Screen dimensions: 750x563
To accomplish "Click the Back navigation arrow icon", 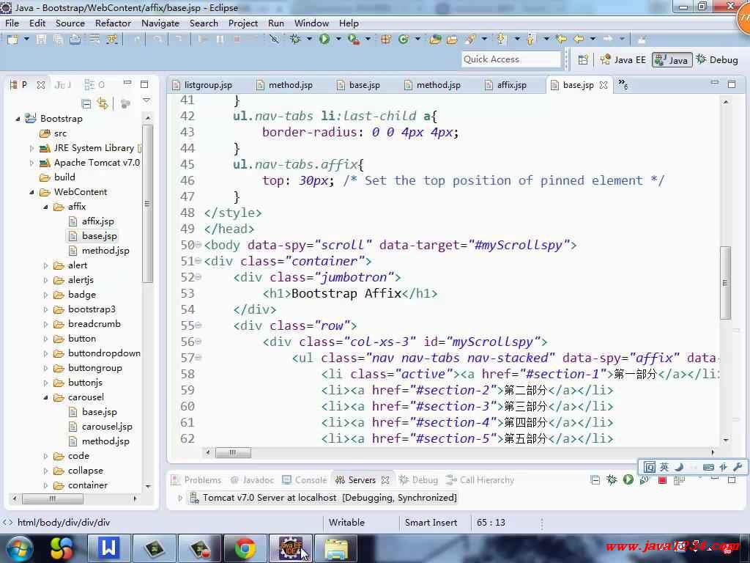I will (579, 40).
